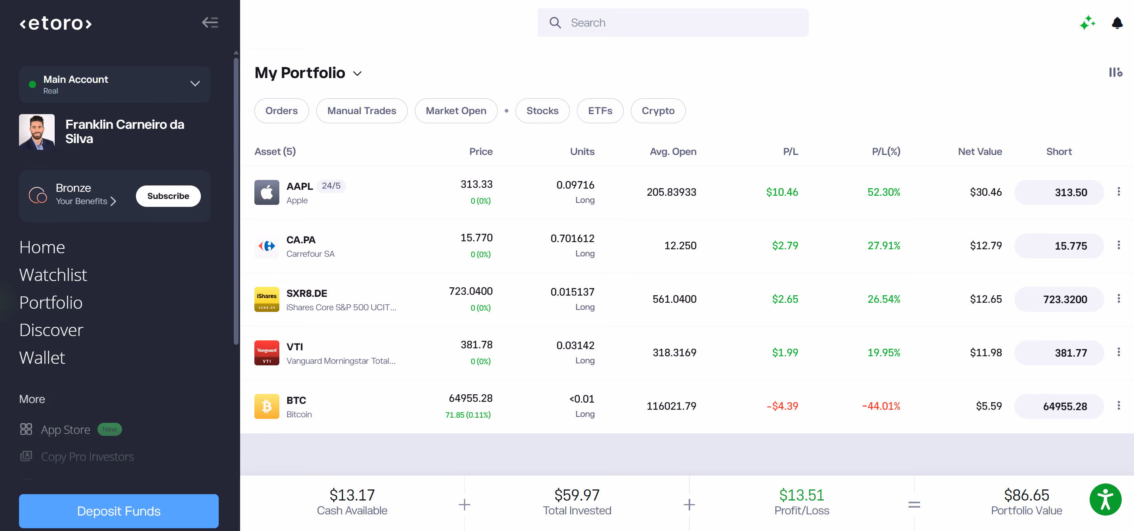Viewport: 1134px width, 531px height.
Task: Collapse the sidebar with arrow icon
Action: tap(210, 23)
